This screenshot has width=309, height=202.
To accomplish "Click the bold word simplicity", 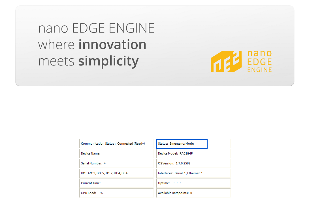I will (x=108, y=61).
